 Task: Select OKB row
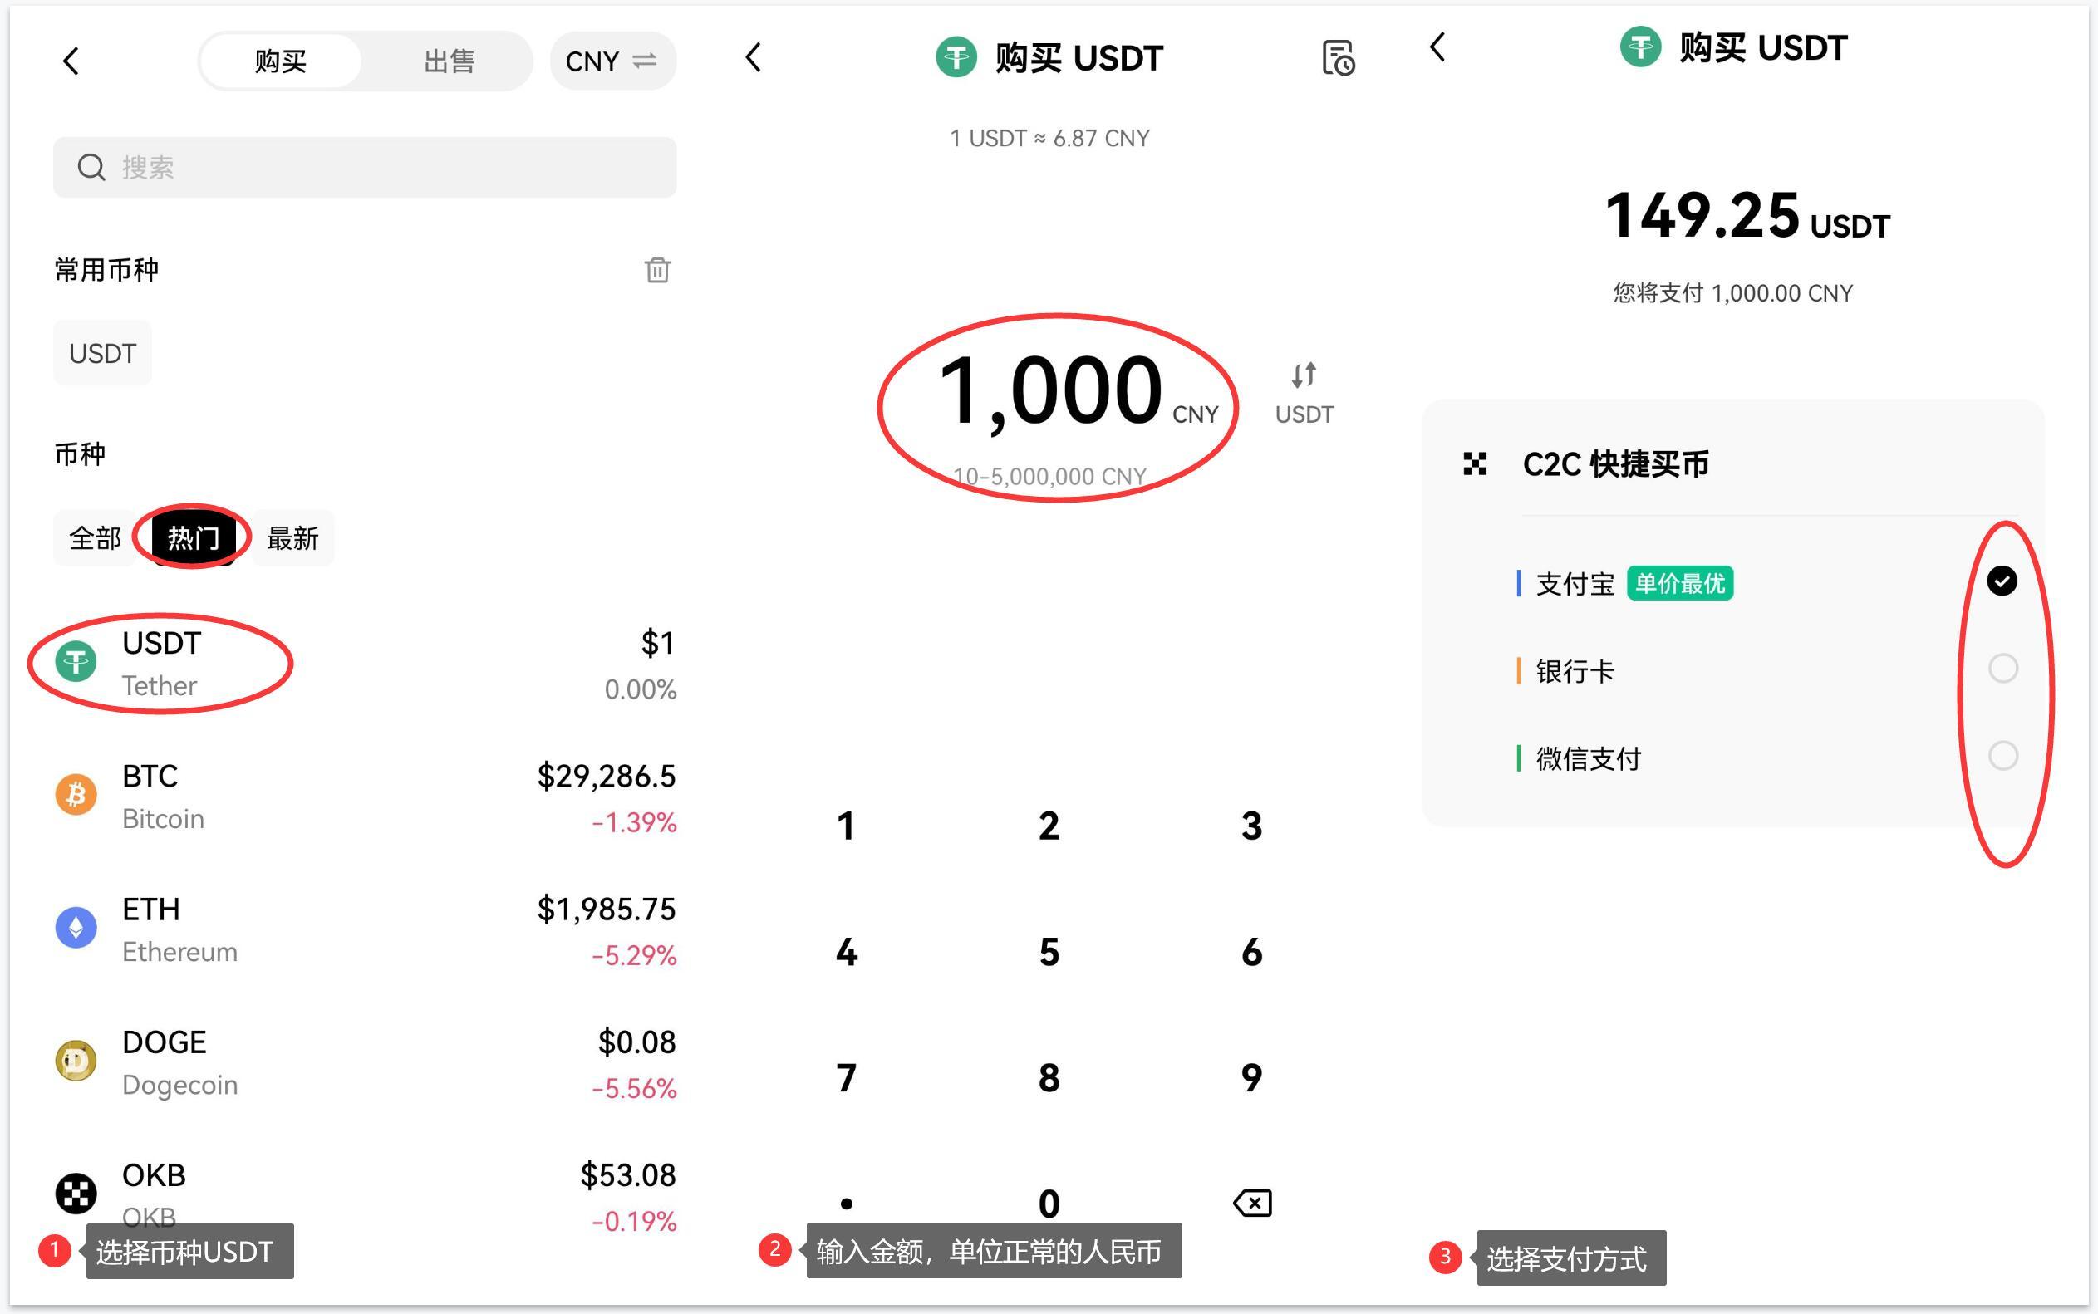coord(365,1195)
